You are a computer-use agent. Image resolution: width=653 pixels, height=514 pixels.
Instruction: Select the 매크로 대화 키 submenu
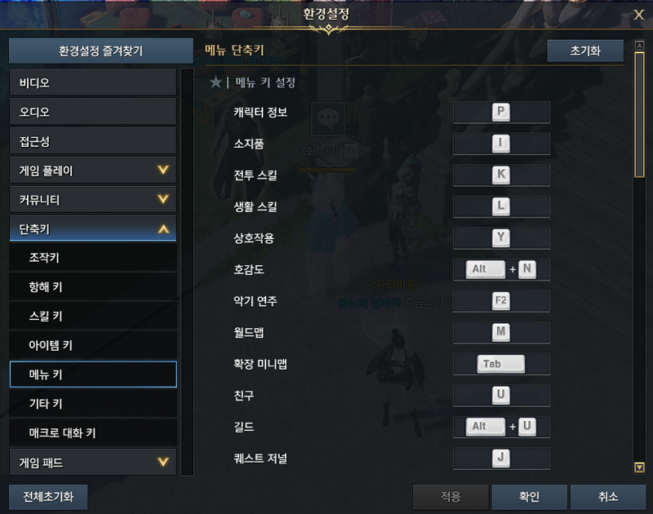(93, 433)
